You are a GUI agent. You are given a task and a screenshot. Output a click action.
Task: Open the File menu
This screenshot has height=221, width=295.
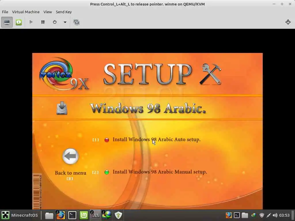5,12
